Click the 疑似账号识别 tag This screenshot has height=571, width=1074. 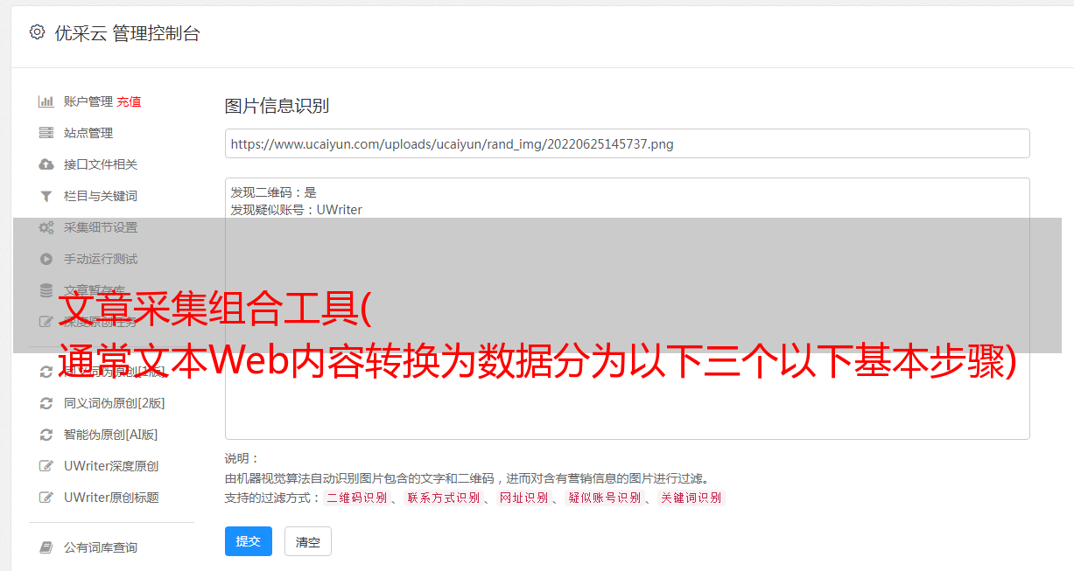(604, 498)
